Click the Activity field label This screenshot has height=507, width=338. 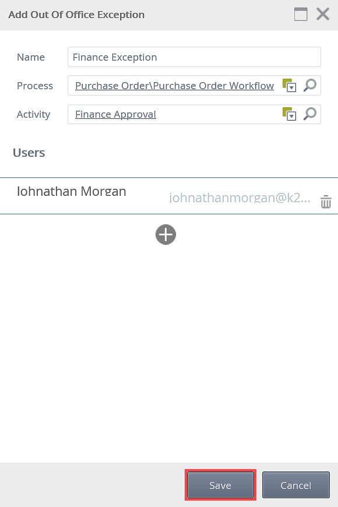(34, 114)
